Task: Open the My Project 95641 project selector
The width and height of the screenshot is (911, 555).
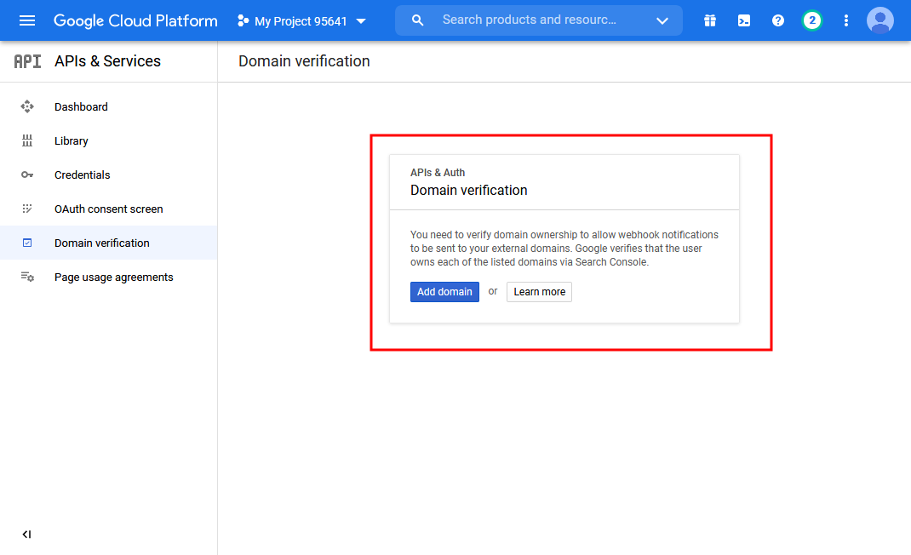Action: pos(301,21)
